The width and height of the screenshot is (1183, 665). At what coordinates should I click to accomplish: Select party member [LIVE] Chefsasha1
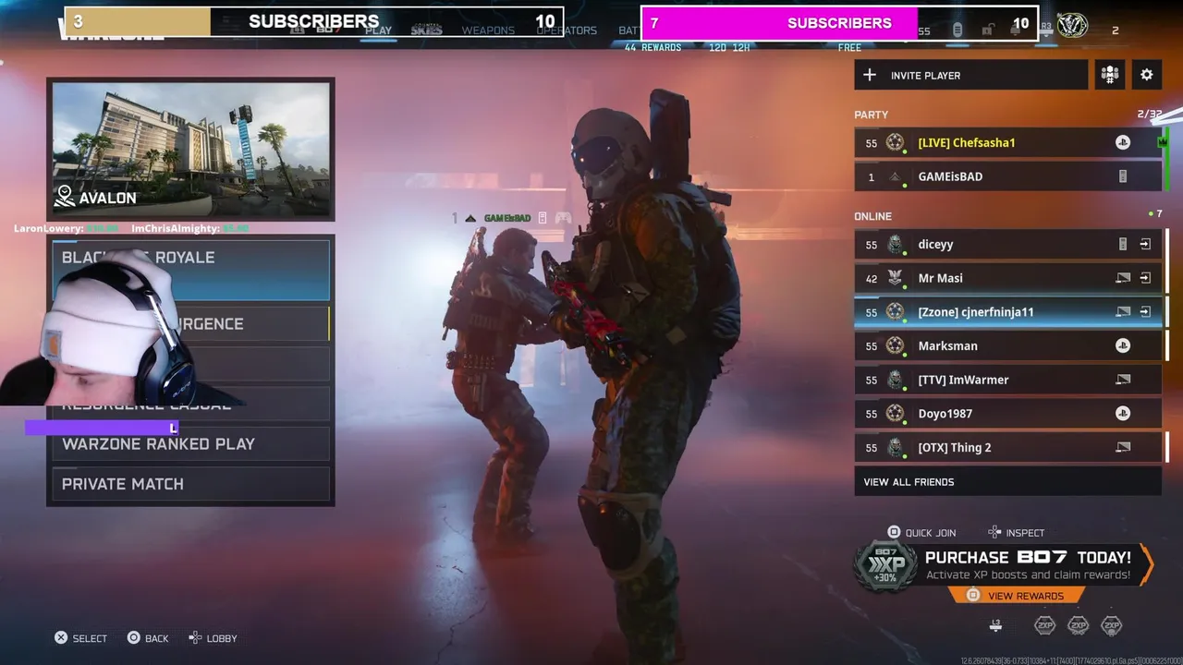point(1007,142)
